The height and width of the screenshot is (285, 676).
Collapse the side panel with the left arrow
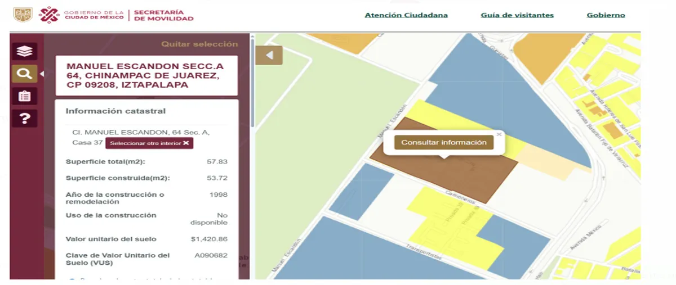[269, 55]
